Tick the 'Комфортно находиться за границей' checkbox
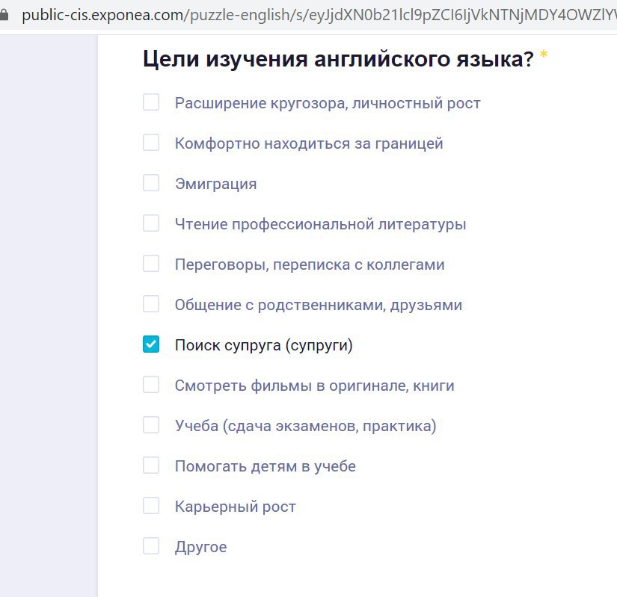Image resolution: width=617 pixels, height=597 pixels. tap(151, 143)
